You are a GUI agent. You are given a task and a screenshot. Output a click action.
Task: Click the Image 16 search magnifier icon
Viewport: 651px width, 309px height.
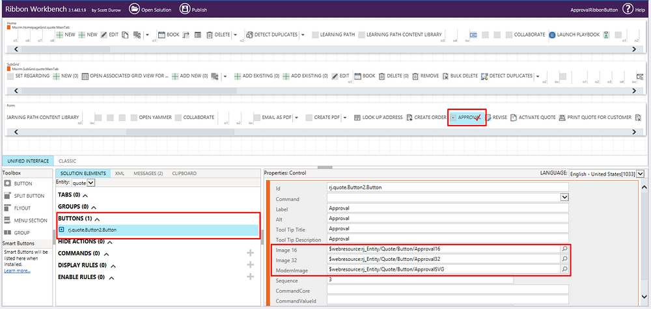tap(564, 249)
